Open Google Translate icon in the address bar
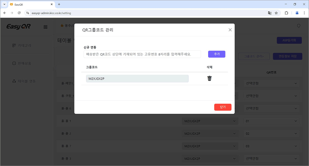Screen dimensions: 309x166 pyautogui.click(x=269, y=13)
